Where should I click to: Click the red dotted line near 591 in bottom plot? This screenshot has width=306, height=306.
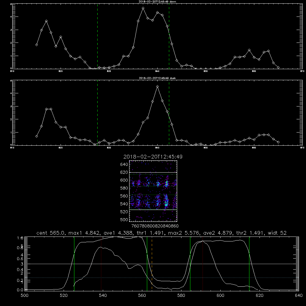[x=203, y=263]
